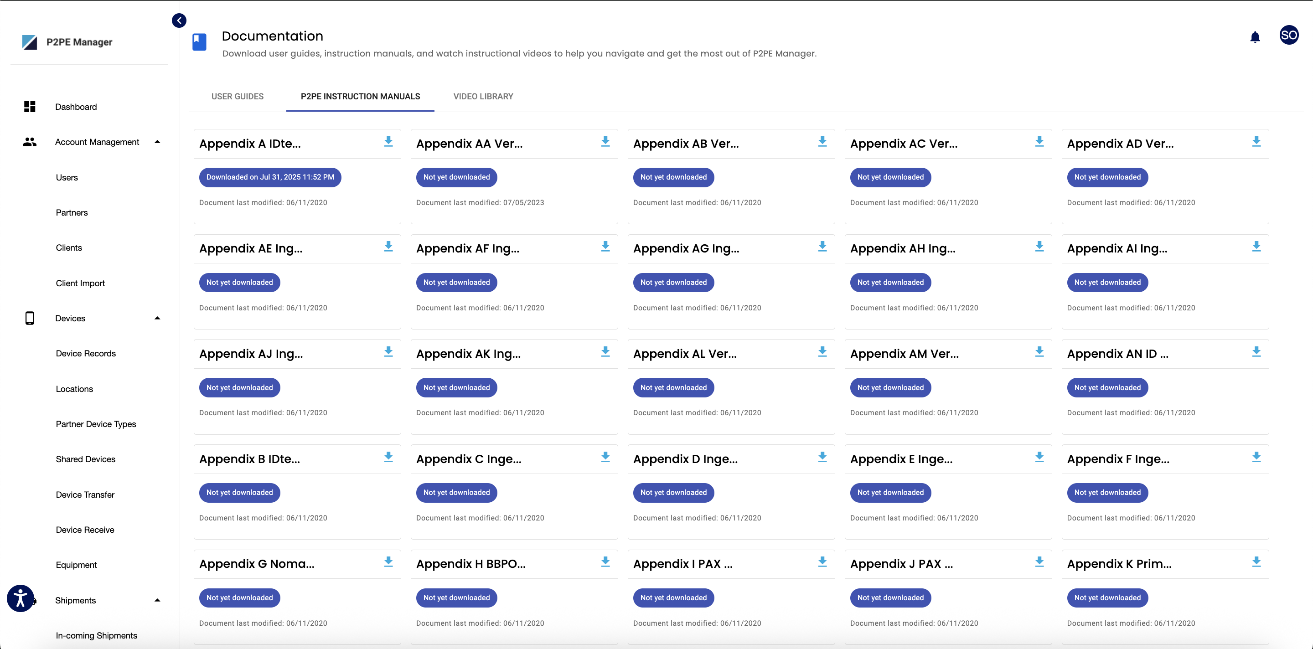
Task: Click 'Document last modified: 07/05/2023' text
Action: click(480, 202)
